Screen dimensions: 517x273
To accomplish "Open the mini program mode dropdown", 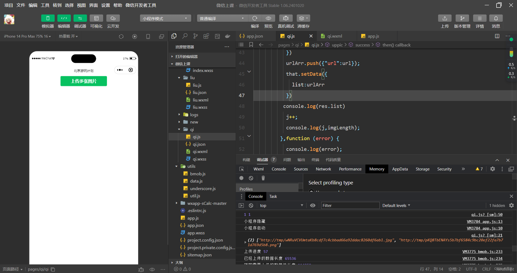I will [x=165, y=18].
